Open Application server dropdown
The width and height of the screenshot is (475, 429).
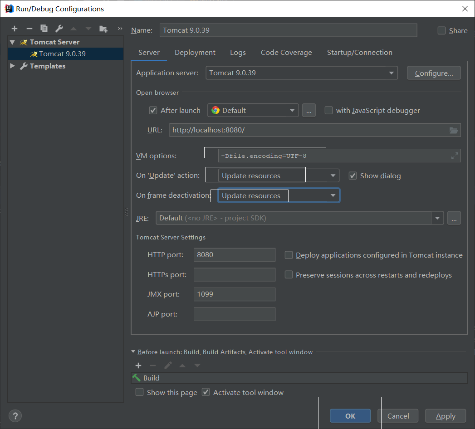tap(302, 73)
